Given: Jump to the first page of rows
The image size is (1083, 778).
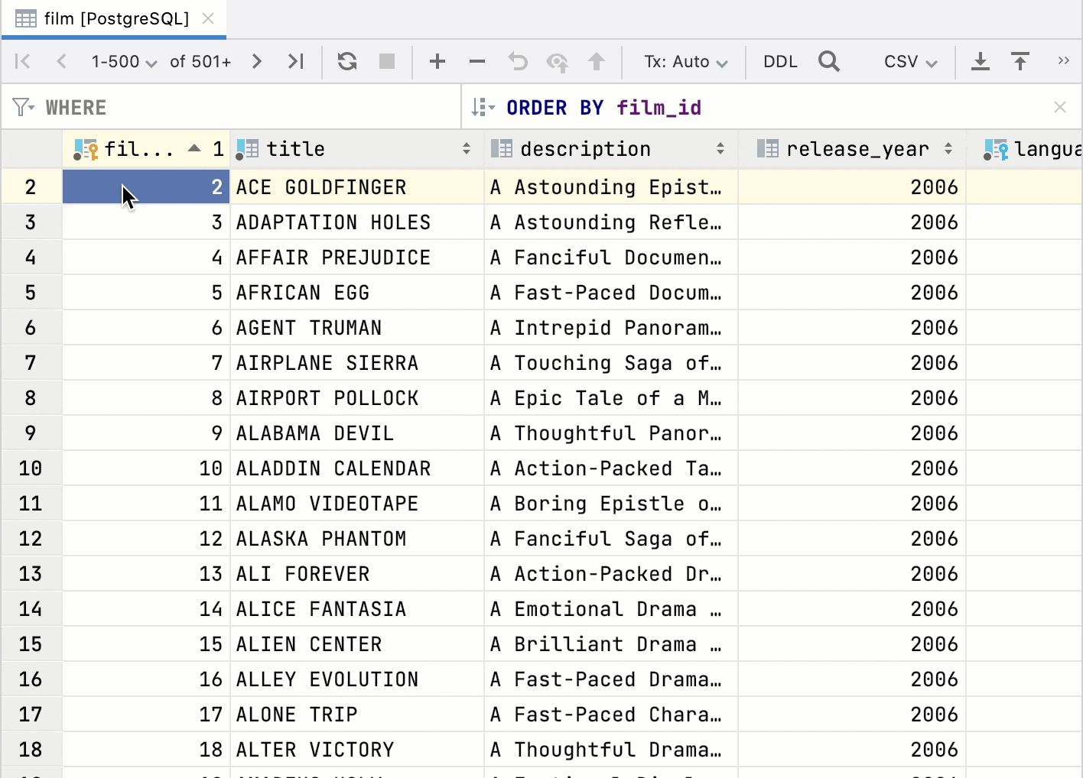Looking at the screenshot, I should pos(22,61).
